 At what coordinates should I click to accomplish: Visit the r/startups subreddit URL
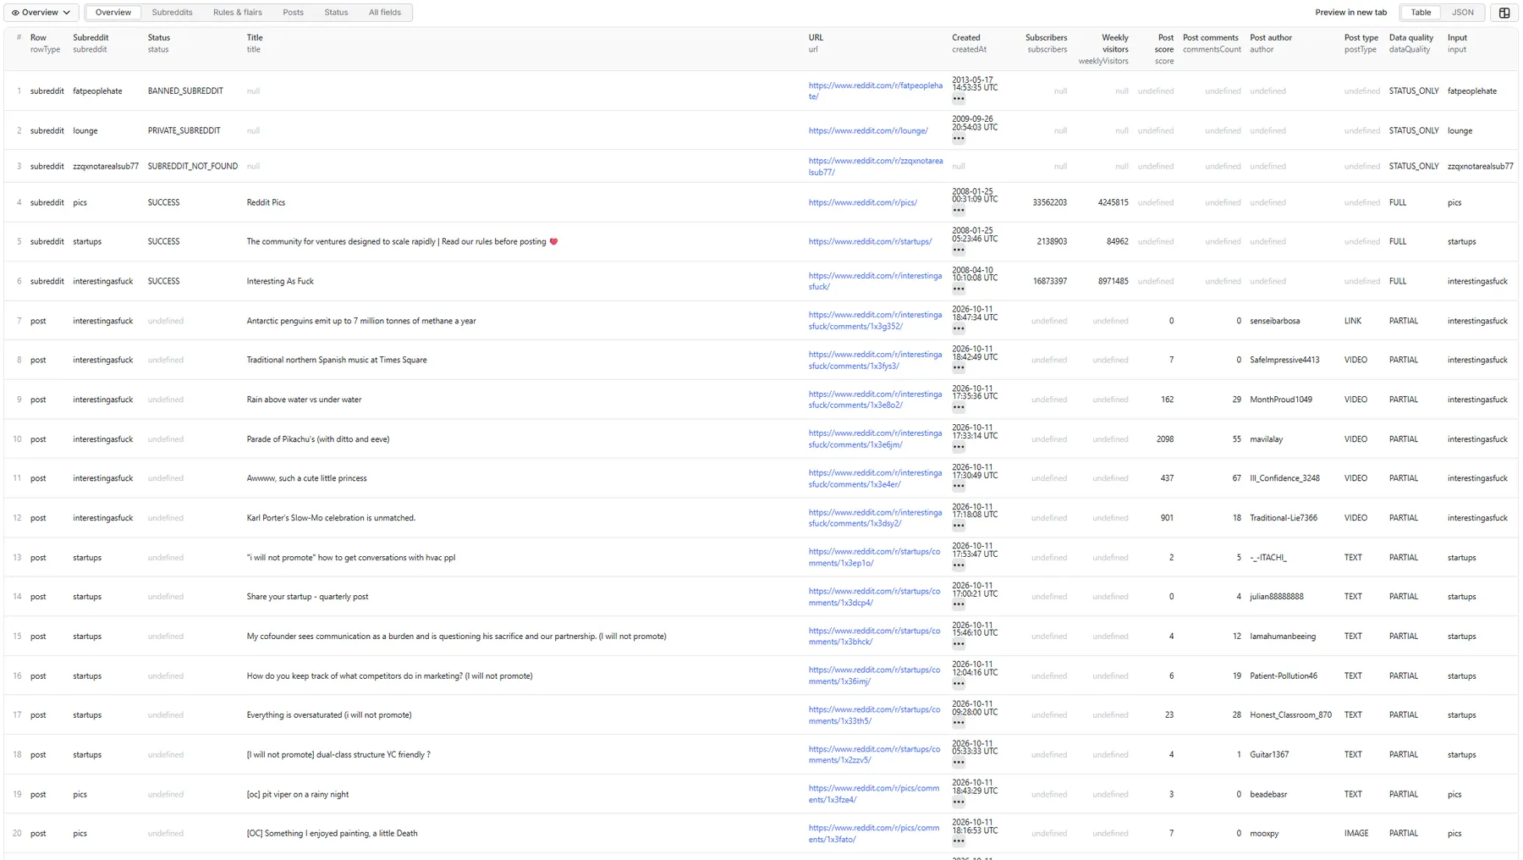[870, 242]
